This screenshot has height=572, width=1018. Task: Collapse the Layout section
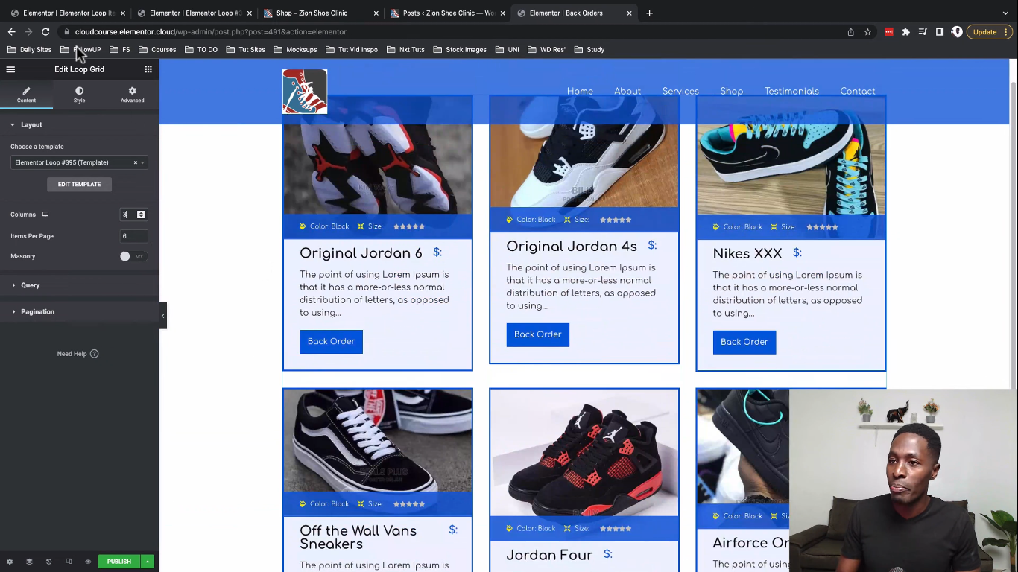pyautogui.click(x=79, y=124)
